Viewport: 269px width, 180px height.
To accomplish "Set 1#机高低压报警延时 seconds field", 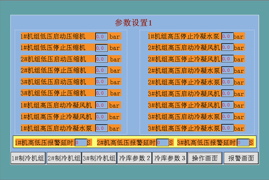I will coord(81,142).
